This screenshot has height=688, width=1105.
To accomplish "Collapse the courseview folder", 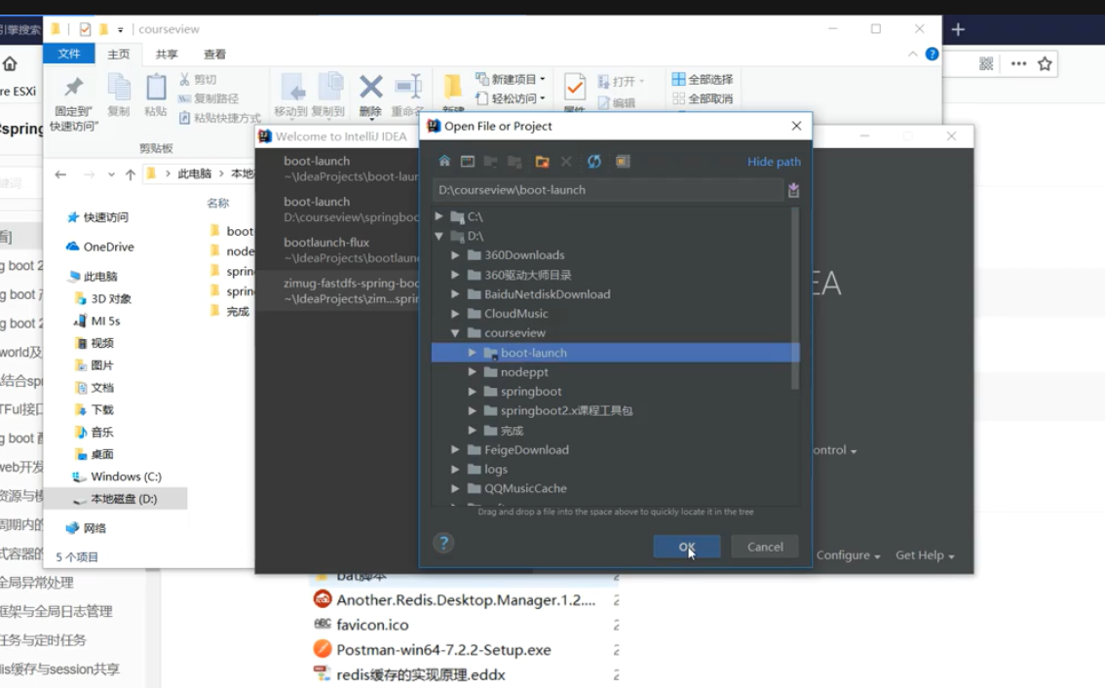I will [455, 332].
